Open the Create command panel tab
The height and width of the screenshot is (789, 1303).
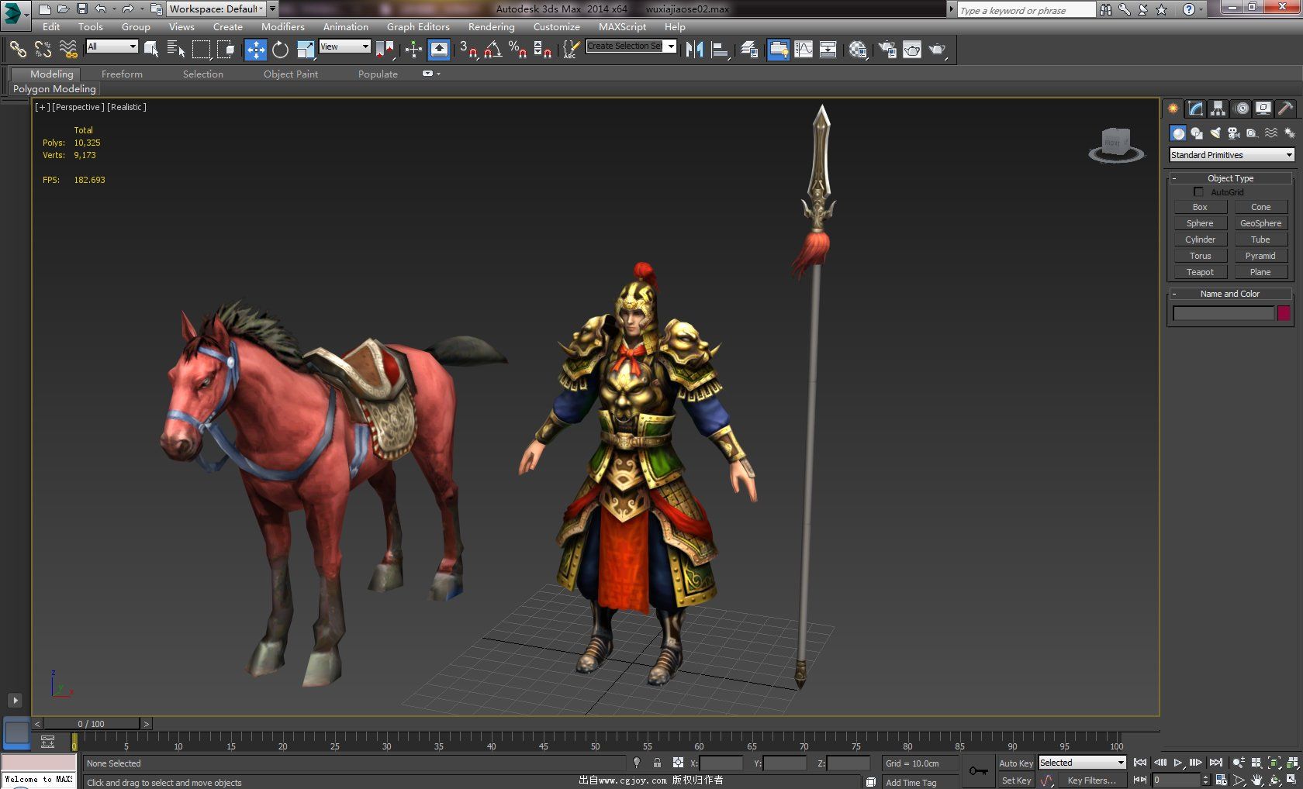(1173, 109)
